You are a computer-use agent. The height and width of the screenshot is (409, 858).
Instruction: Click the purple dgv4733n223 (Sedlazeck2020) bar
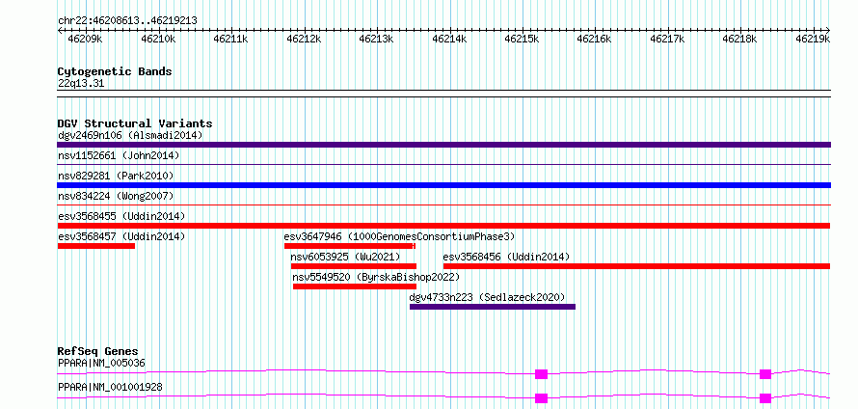pos(493,307)
